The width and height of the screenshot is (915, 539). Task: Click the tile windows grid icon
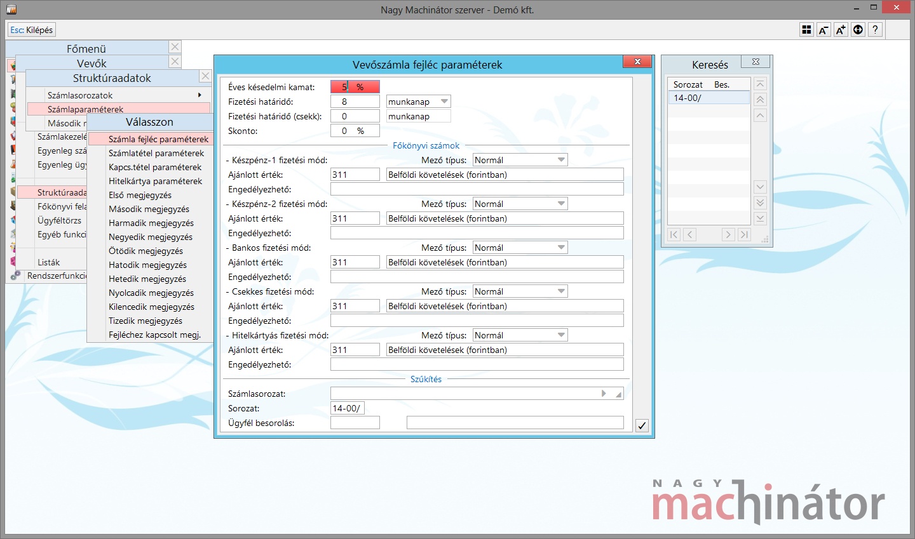(x=806, y=30)
